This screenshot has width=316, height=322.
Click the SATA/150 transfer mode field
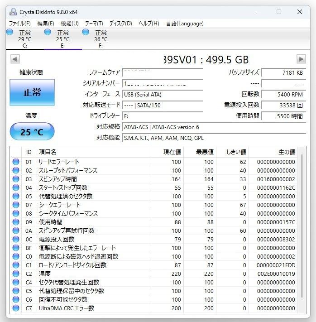coord(162,106)
